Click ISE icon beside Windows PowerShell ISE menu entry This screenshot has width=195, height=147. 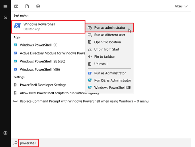click(90, 87)
